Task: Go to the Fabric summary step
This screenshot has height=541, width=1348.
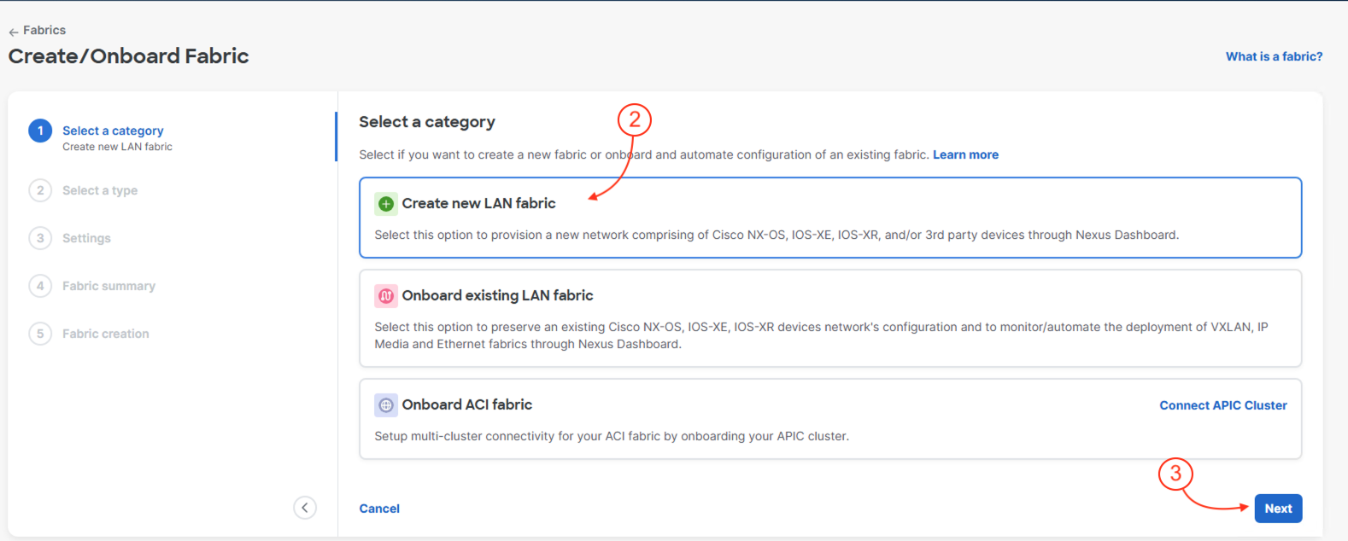Action: 108,286
